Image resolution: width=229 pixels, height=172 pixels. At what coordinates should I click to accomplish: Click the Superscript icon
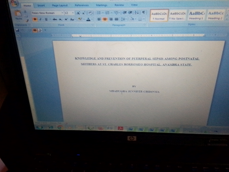(66, 19)
